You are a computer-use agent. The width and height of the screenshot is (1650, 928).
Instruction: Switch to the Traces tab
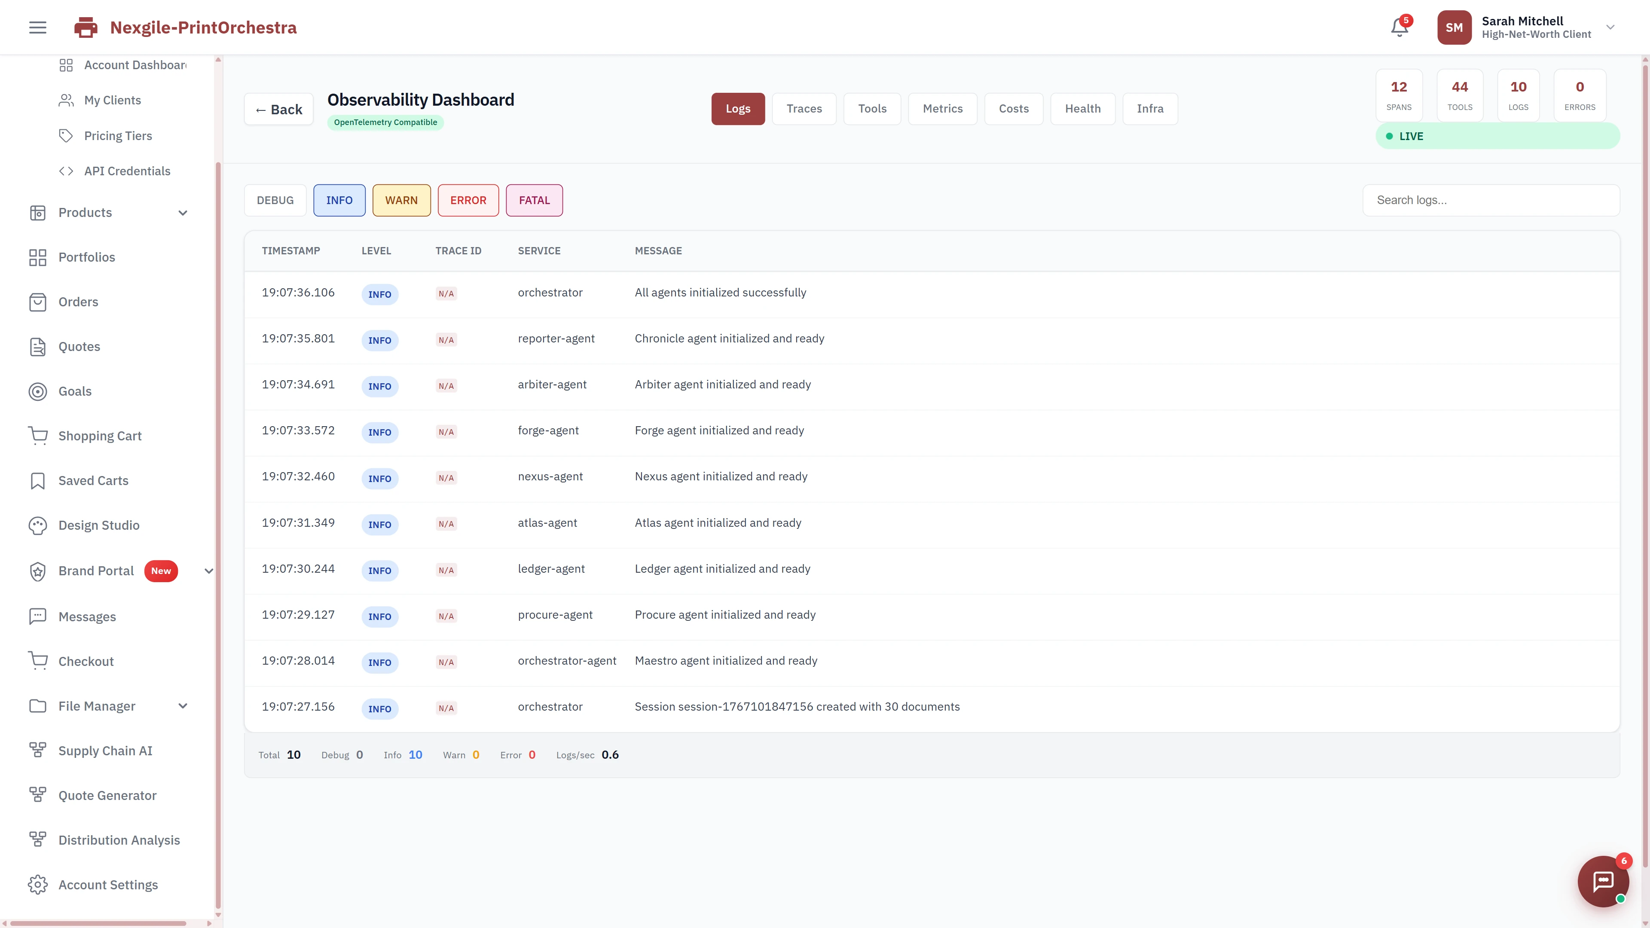pyautogui.click(x=804, y=108)
